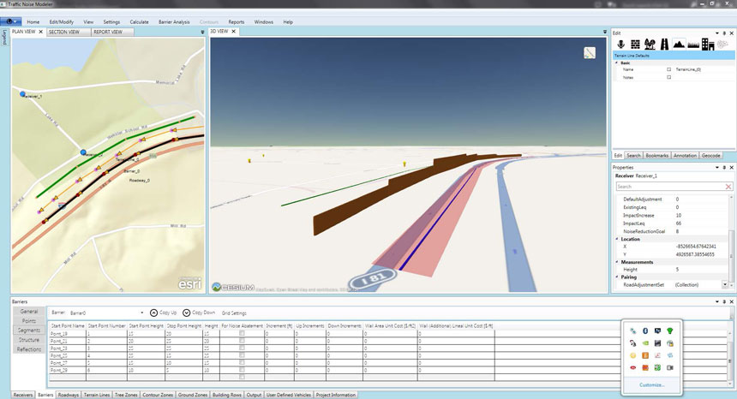The height and width of the screenshot is (399, 737).
Task: Open the application orb menu button
Action: point(11,21)
